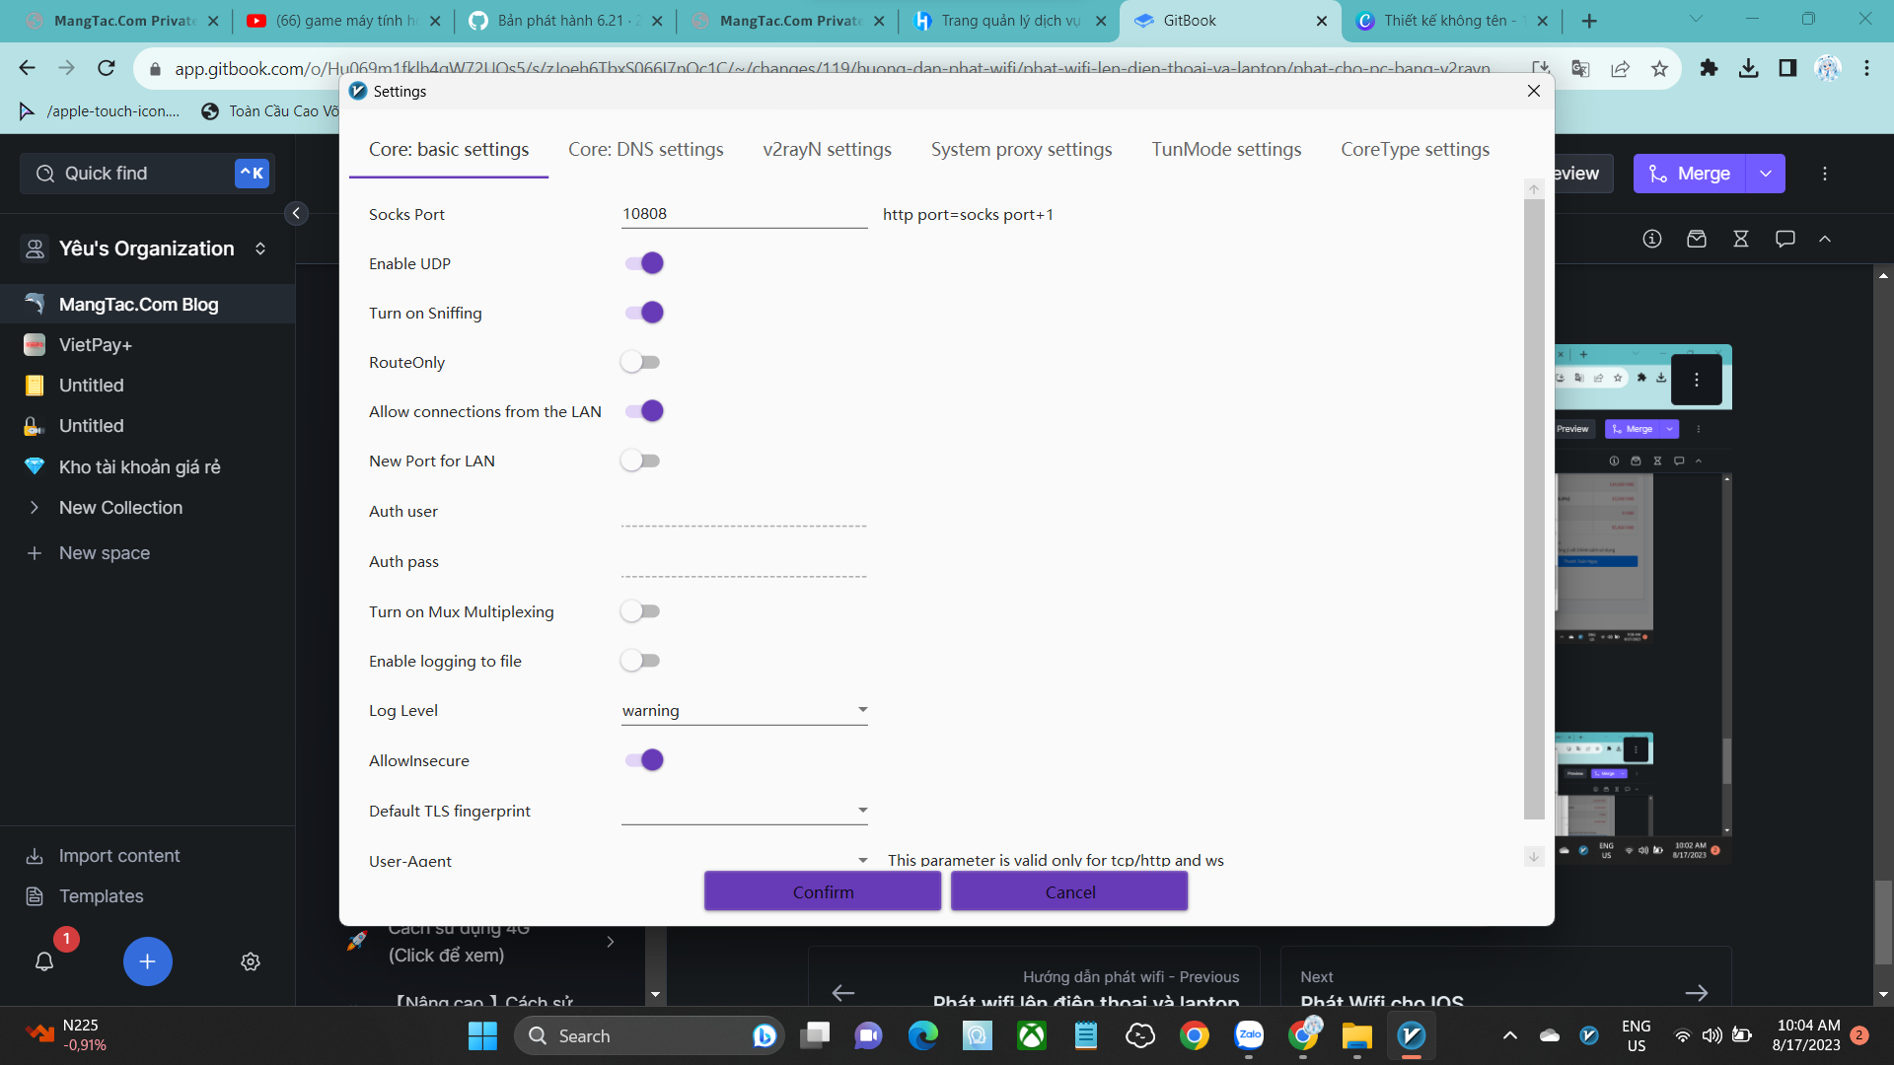Enable Turn on Mux Multiplexing toggle

coord(640,611)
